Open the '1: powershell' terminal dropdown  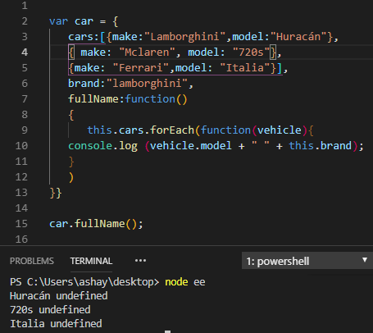[307, 261]
